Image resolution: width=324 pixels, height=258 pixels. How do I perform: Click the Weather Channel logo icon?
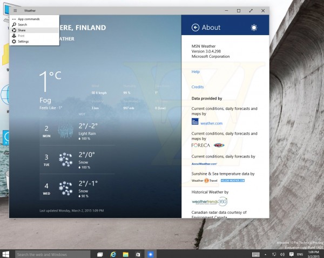tap(195, 122)
